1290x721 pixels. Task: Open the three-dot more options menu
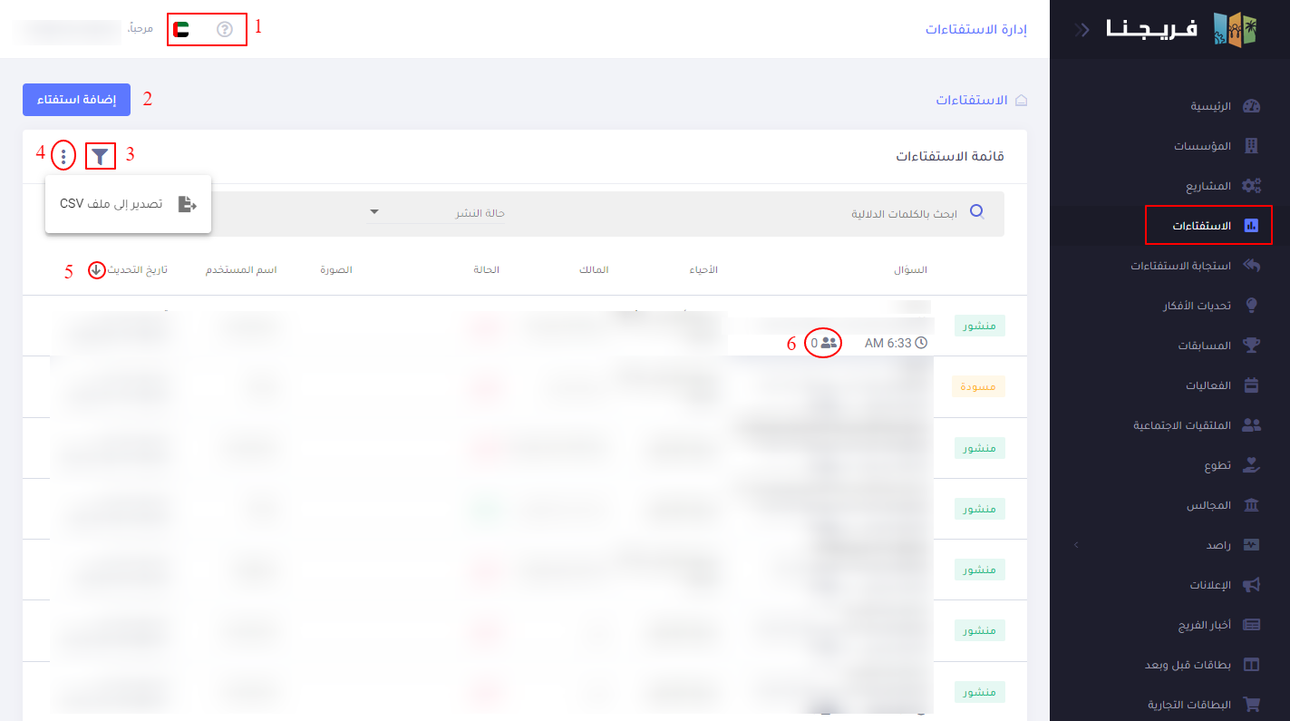(x=63, y=156)
